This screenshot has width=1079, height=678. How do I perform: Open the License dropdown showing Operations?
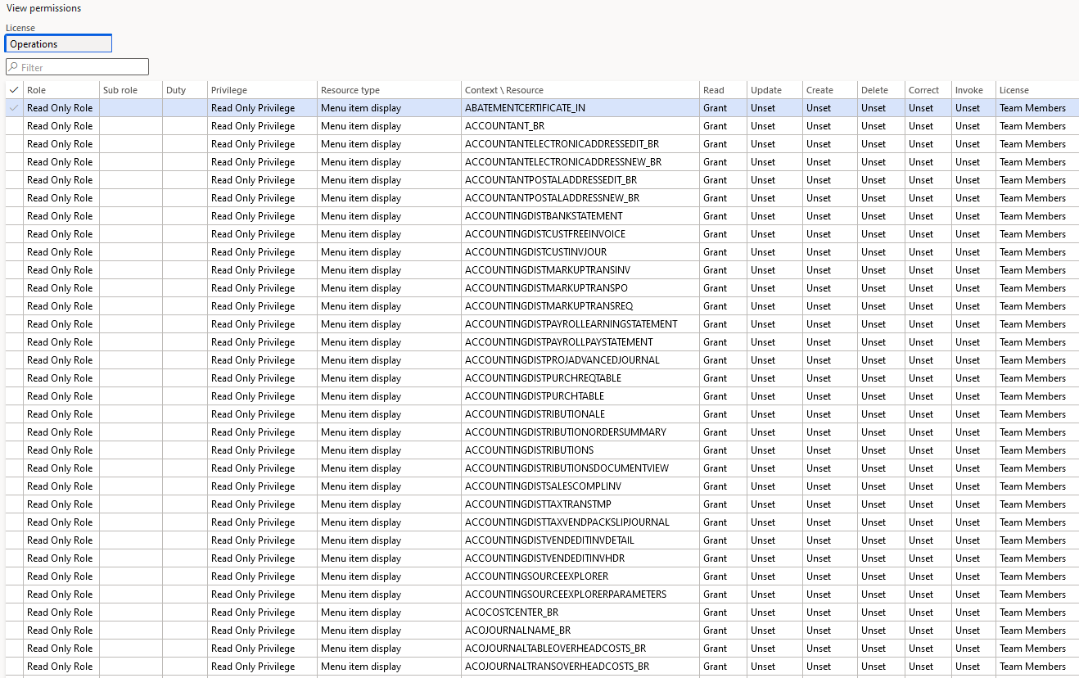tap(59, 44)
